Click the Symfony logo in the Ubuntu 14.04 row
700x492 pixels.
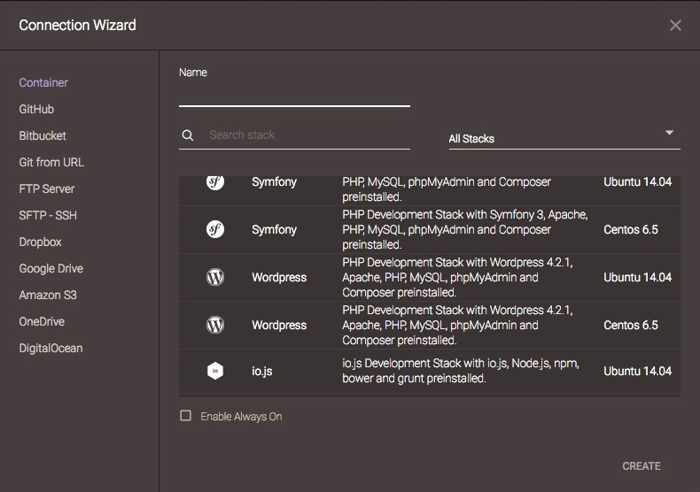click(x=215, y=182)
